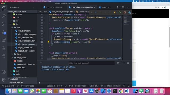The image size is (170, 95).
Task: Open the Terminal menu
Action: tap(38, 1)
